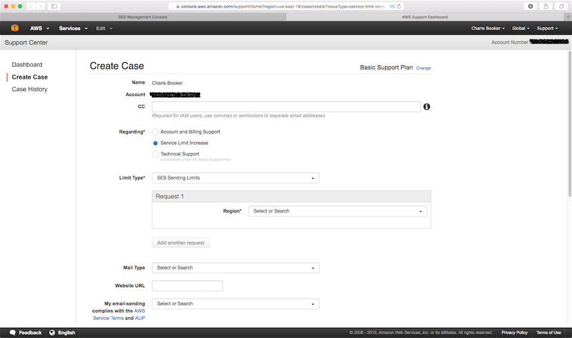This screenshot has width=572, height=338.
Task: Open the Charis Booker account menu
Action: (488, 28)
